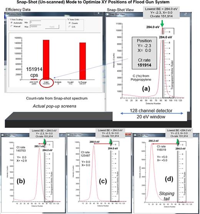Click window icon of Snap Shot View (c)
Image resolution: width=200 pixels, height=214 pixels.
[68, 135]
